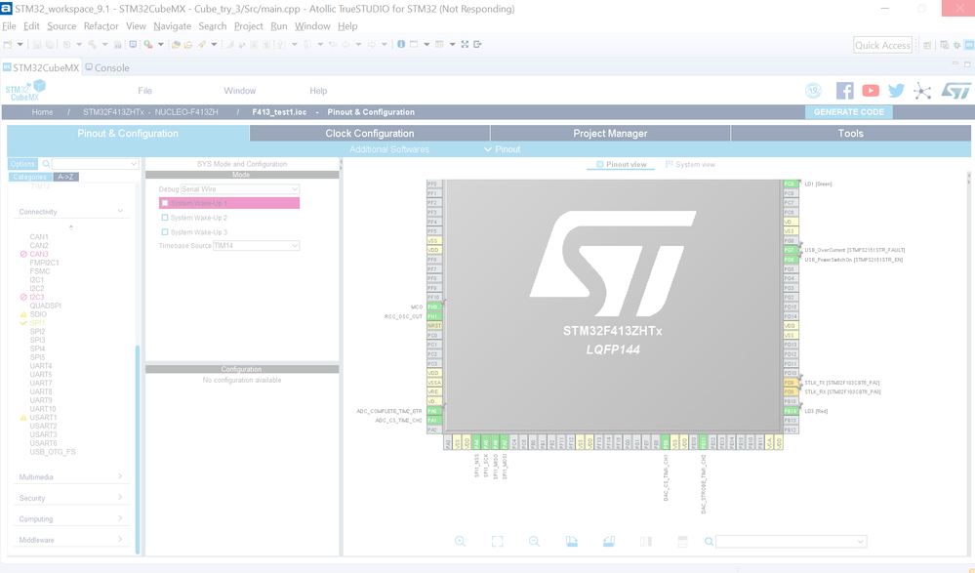This screenshot has height=573, width=975.
Task: Click the monitor icon in Atollic toolbar
Action: 133,44
